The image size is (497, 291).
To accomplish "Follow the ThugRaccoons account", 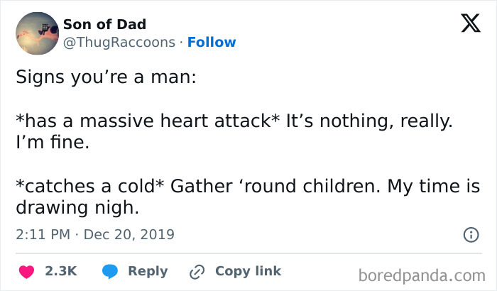I will point(211,42).
